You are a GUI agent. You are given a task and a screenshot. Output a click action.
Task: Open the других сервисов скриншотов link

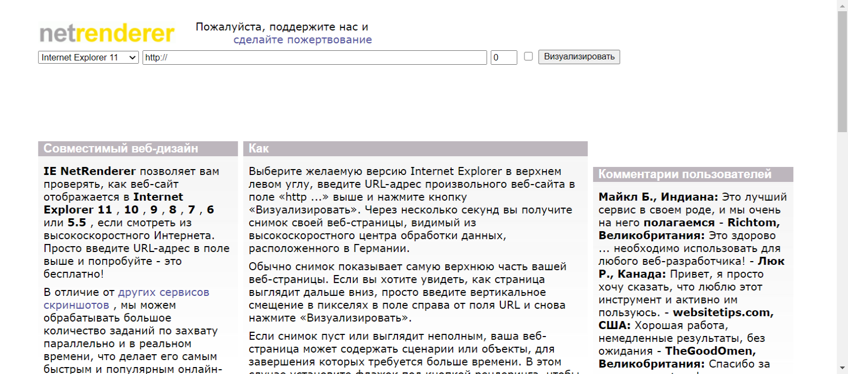pos(163,292)
